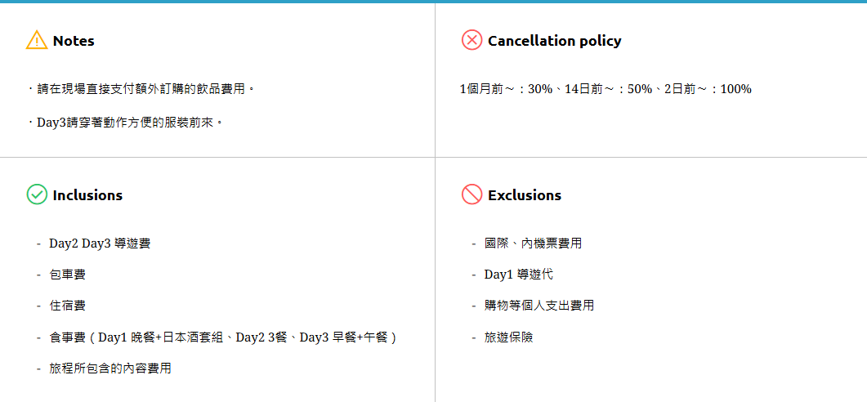867x402 pixels.
Task: Click the cancellation fee percentages text
Action: [605, 89]
